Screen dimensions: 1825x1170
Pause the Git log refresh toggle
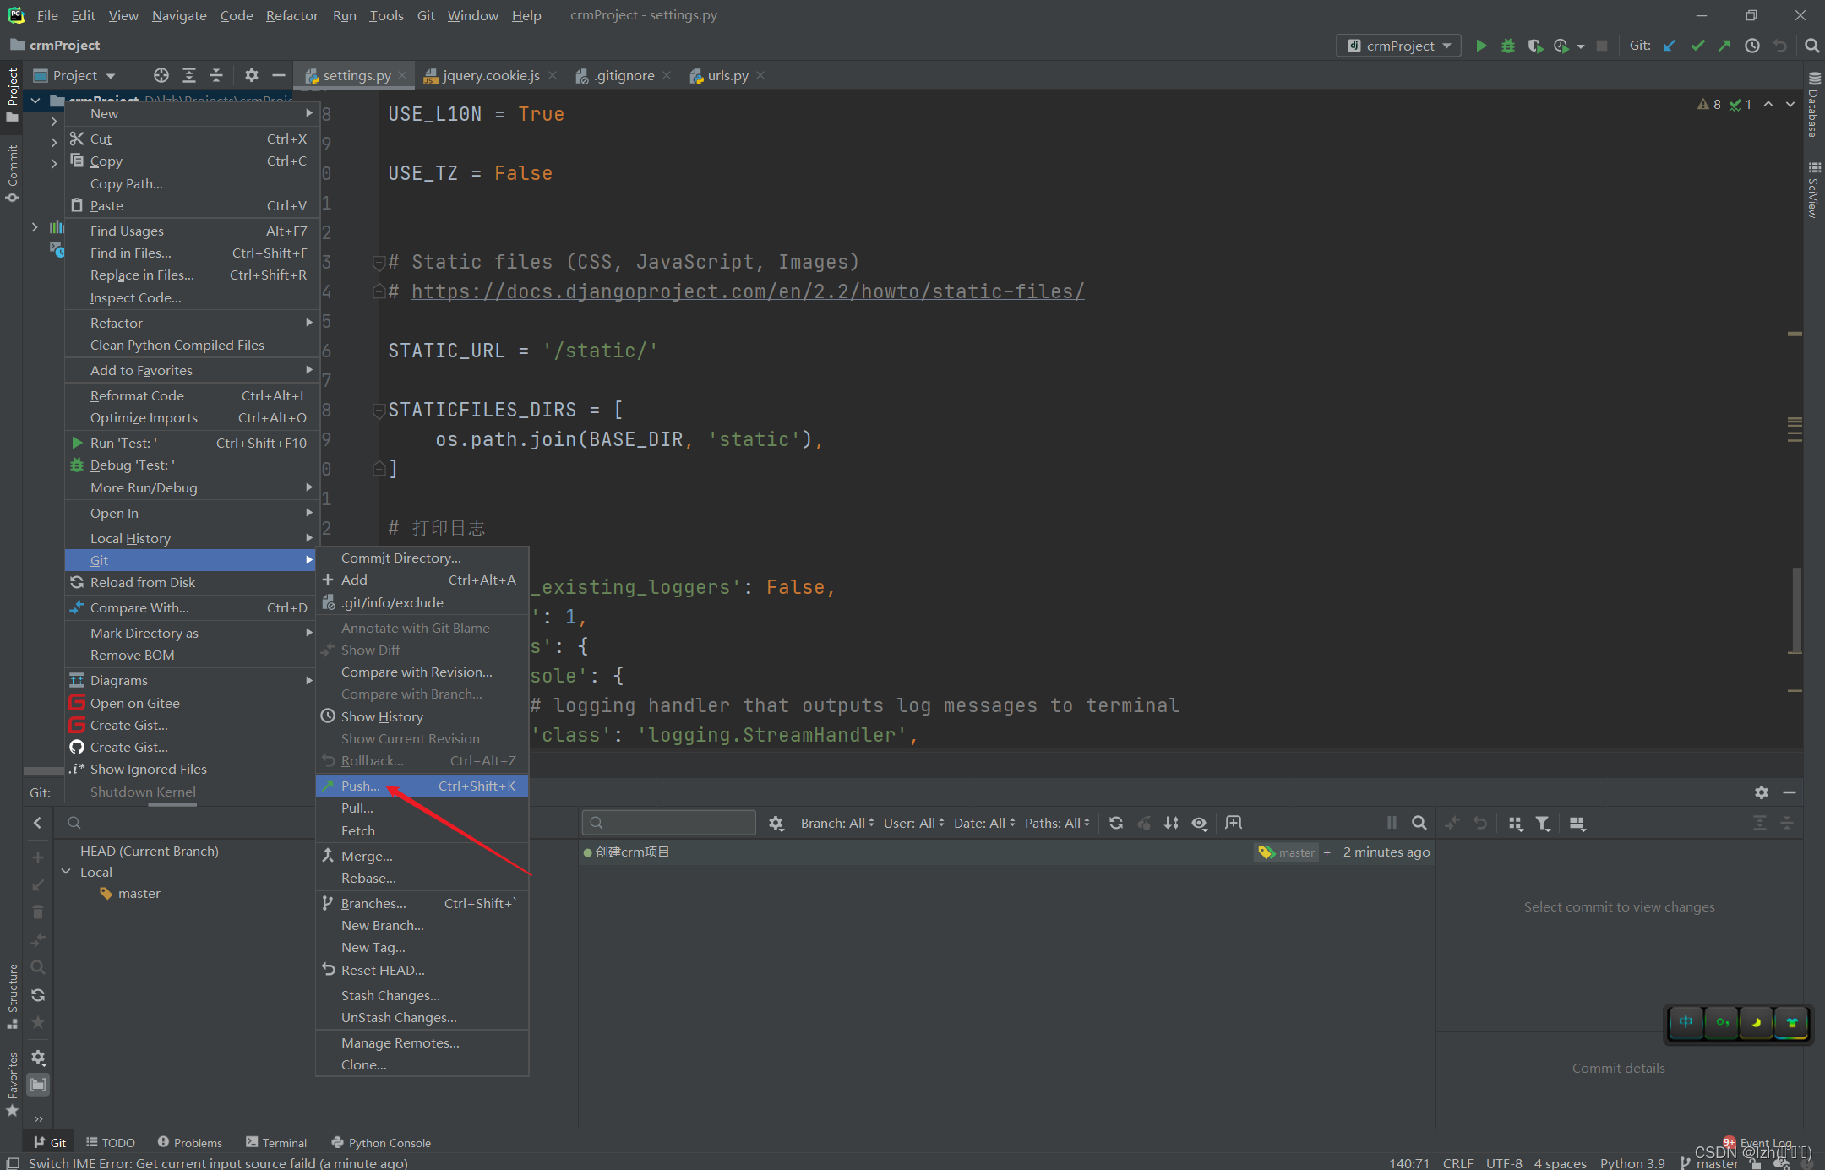pyautogui.click(x=1391, y=822)
